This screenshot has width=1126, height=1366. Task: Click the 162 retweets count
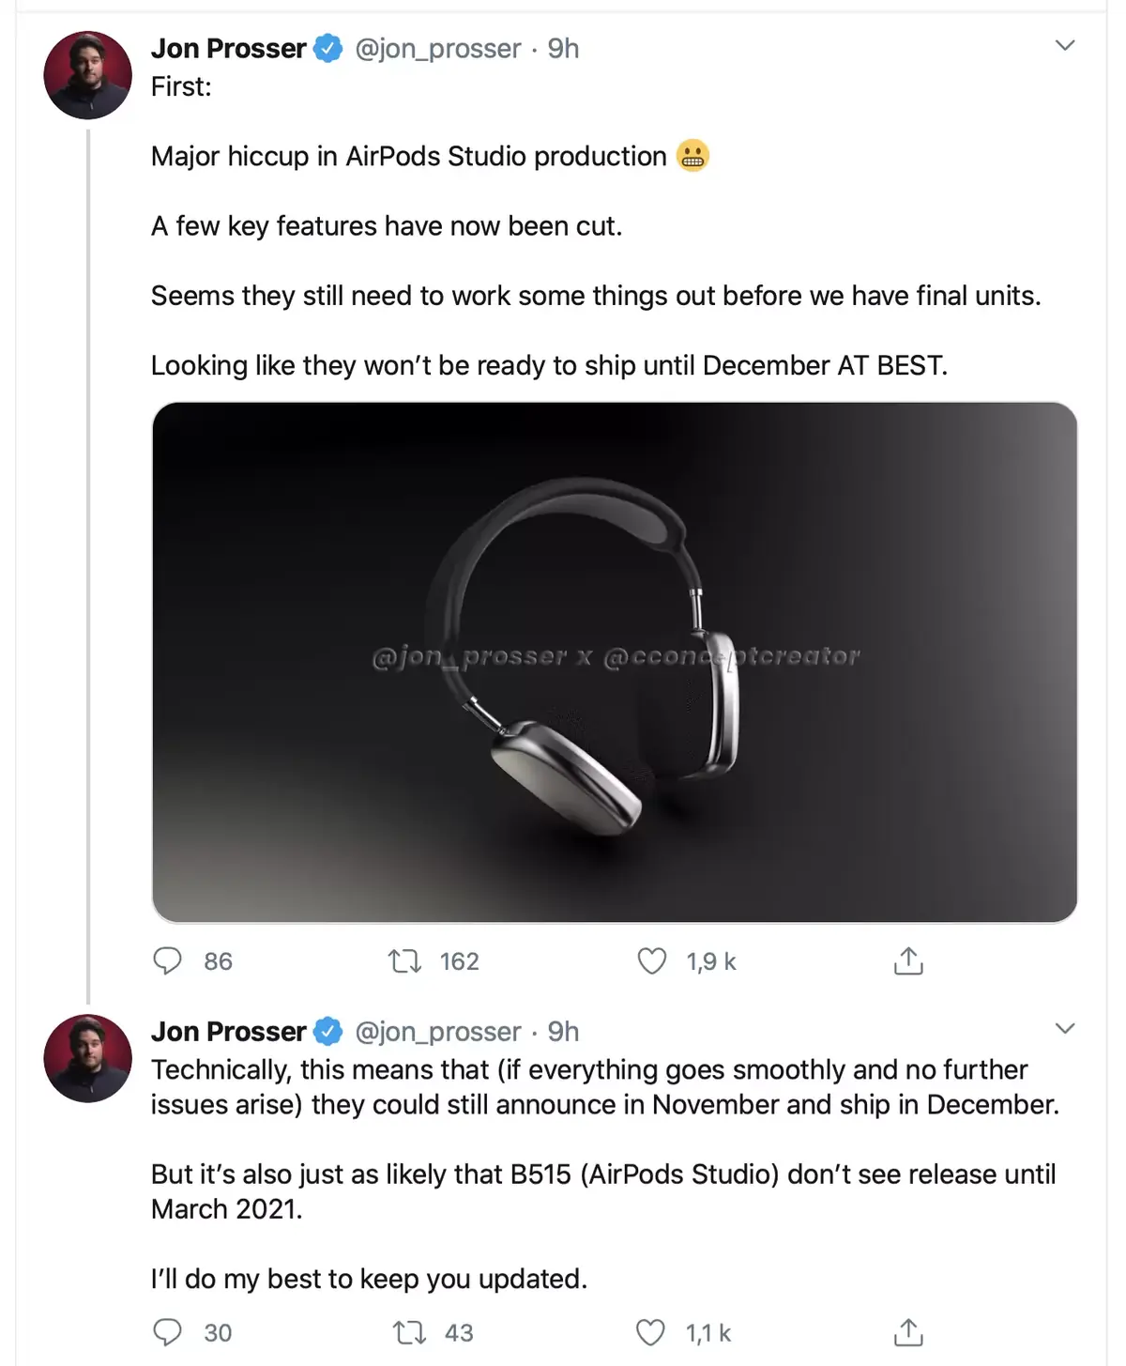tap(459, 960)
